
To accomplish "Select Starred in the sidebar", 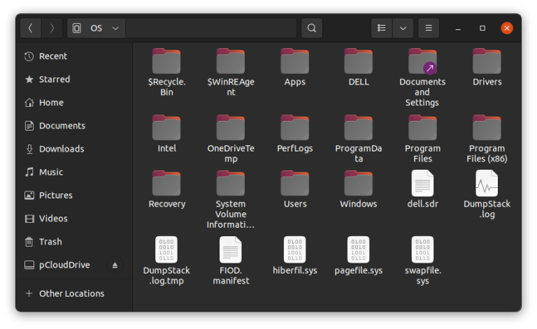I will point(54,79).
